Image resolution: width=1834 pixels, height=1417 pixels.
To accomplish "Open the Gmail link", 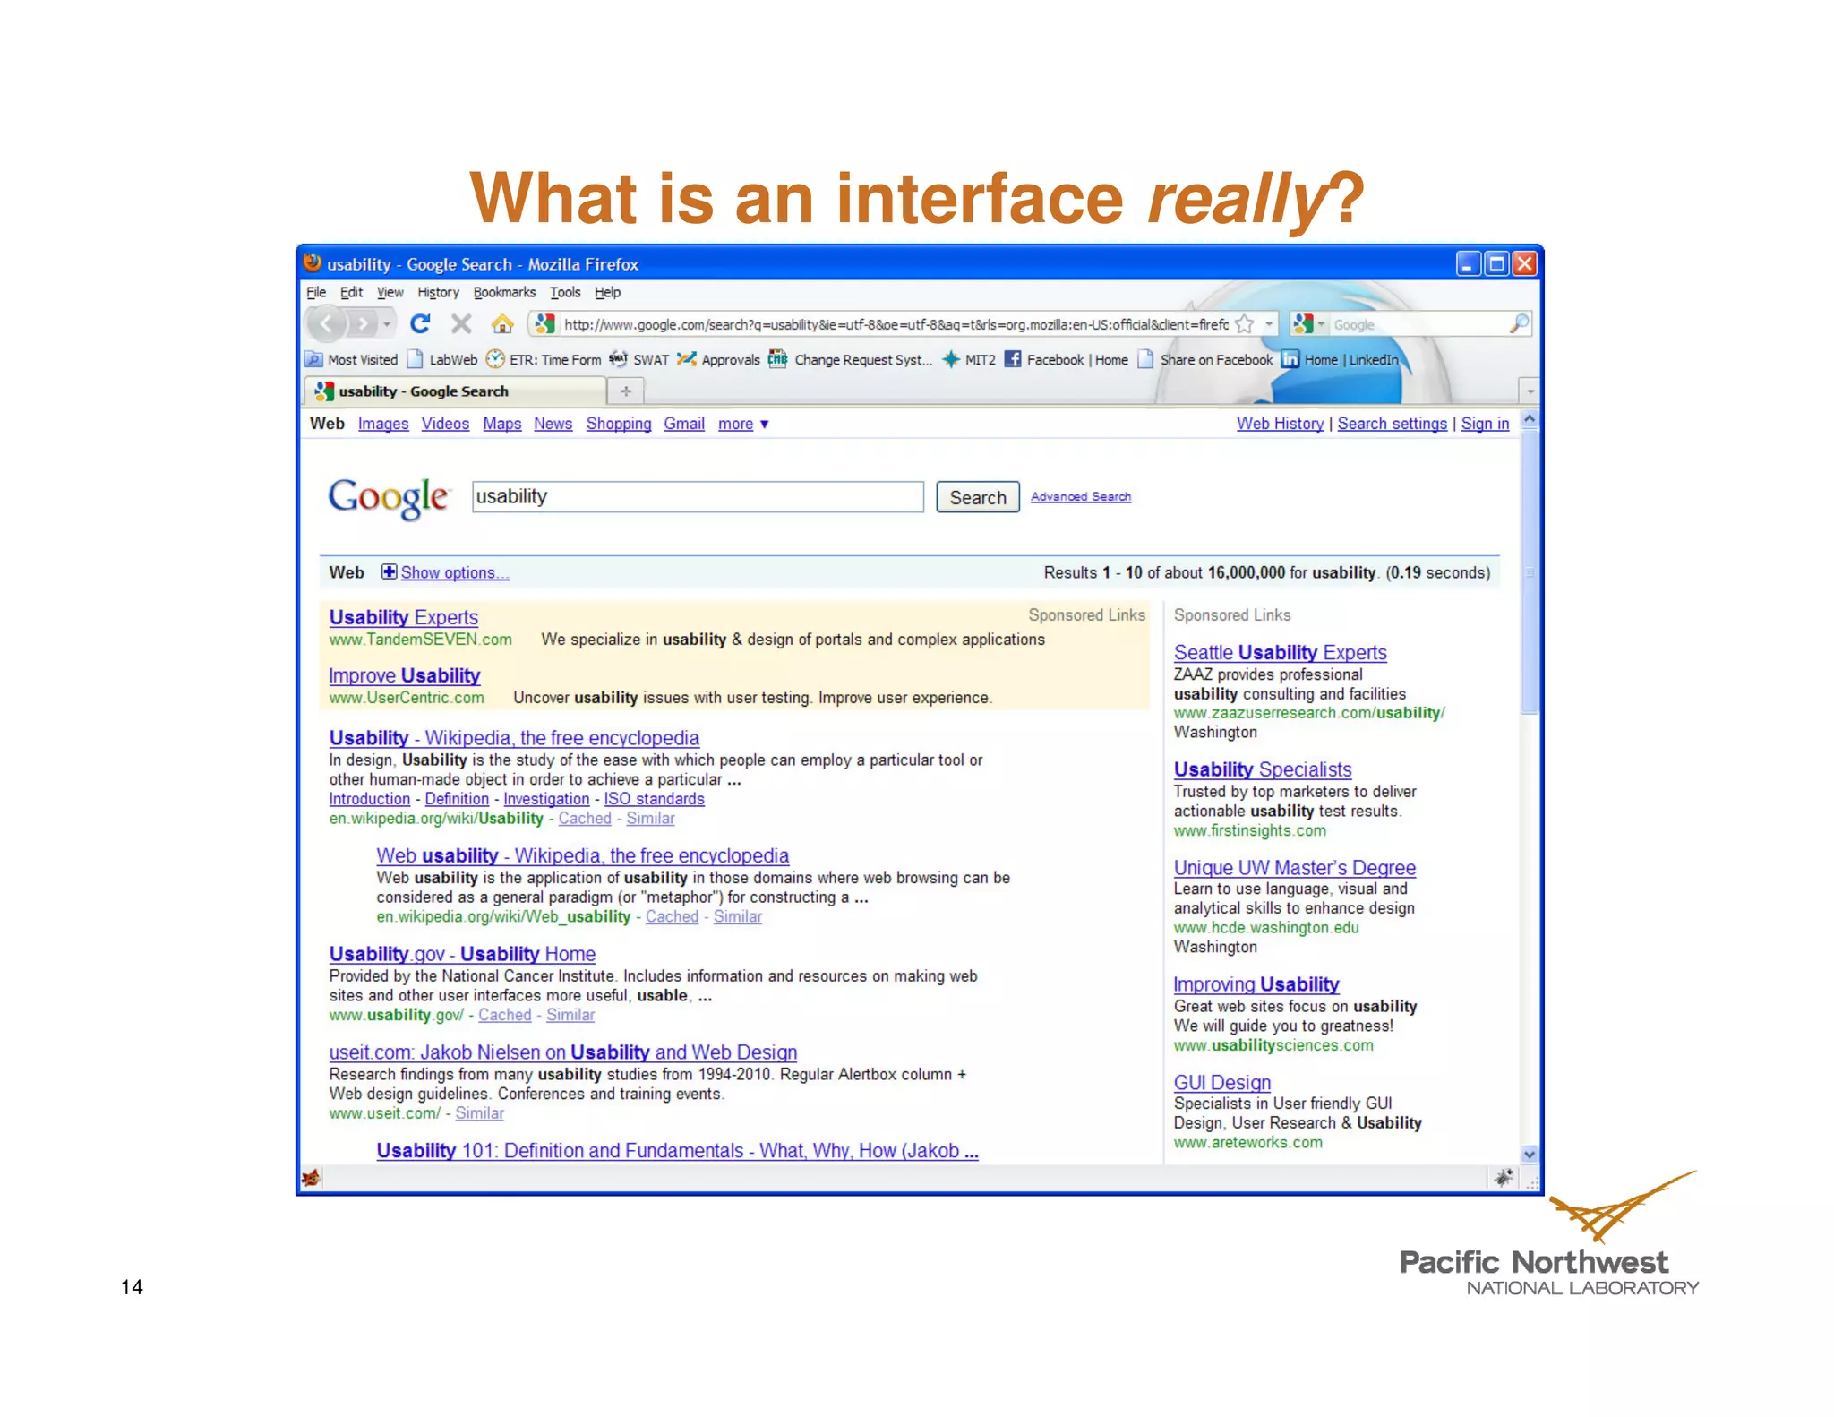I will click(684, 424).
